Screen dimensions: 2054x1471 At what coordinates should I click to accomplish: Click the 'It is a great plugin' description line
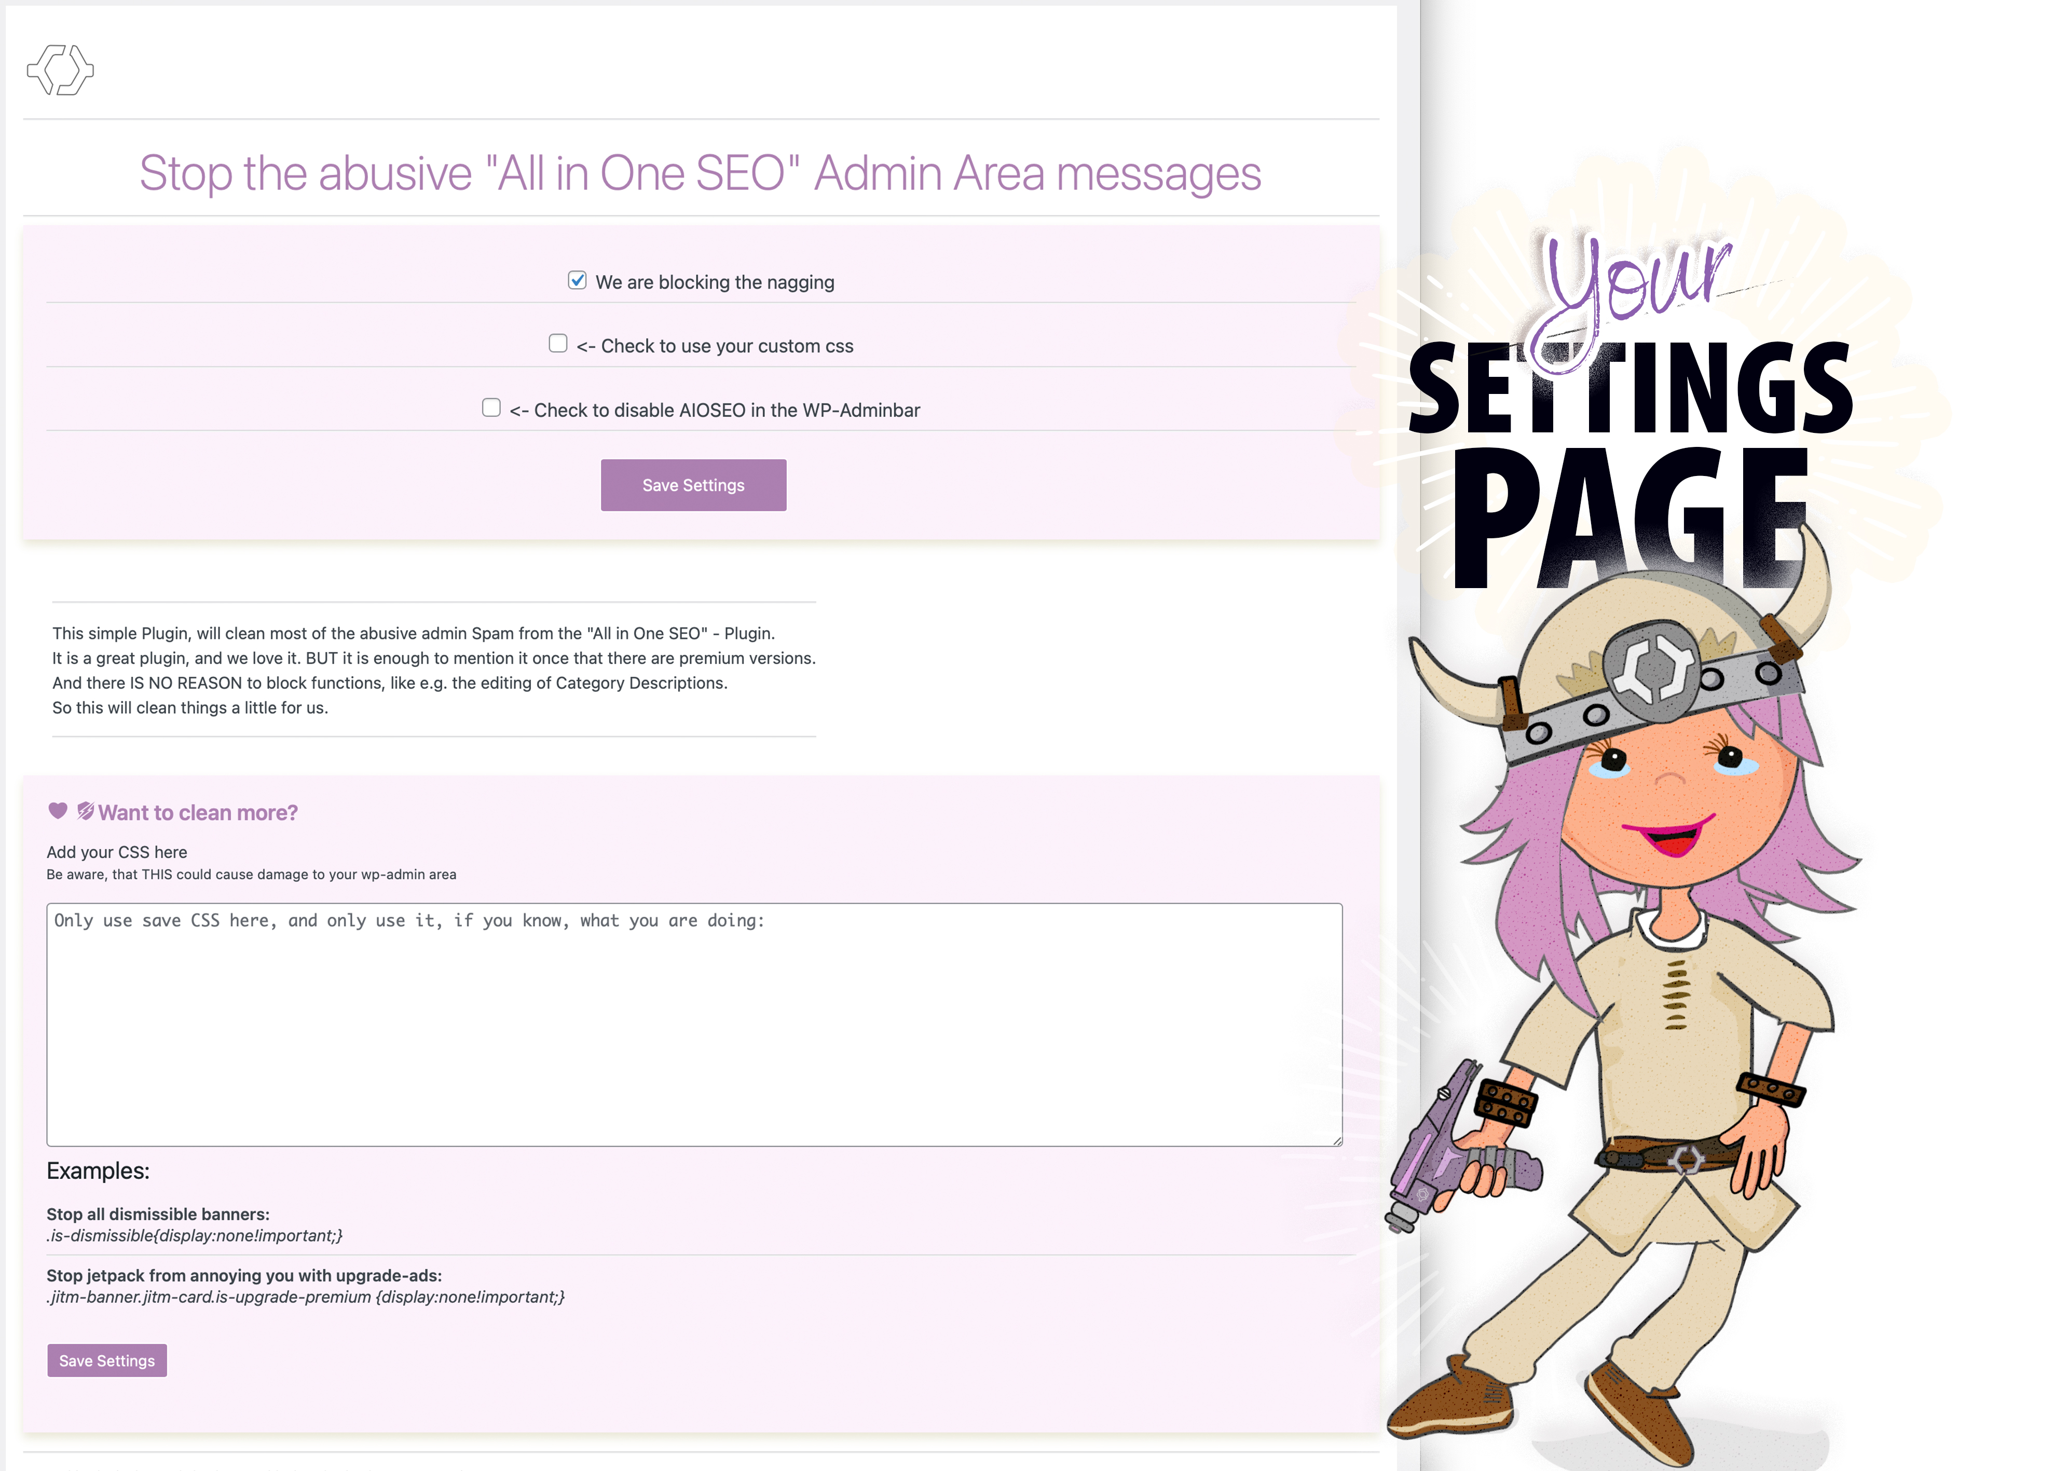click(x=434, y=659)
